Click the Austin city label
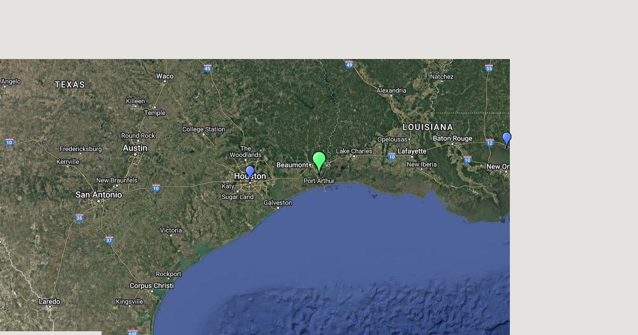 [x=135, y=148]
